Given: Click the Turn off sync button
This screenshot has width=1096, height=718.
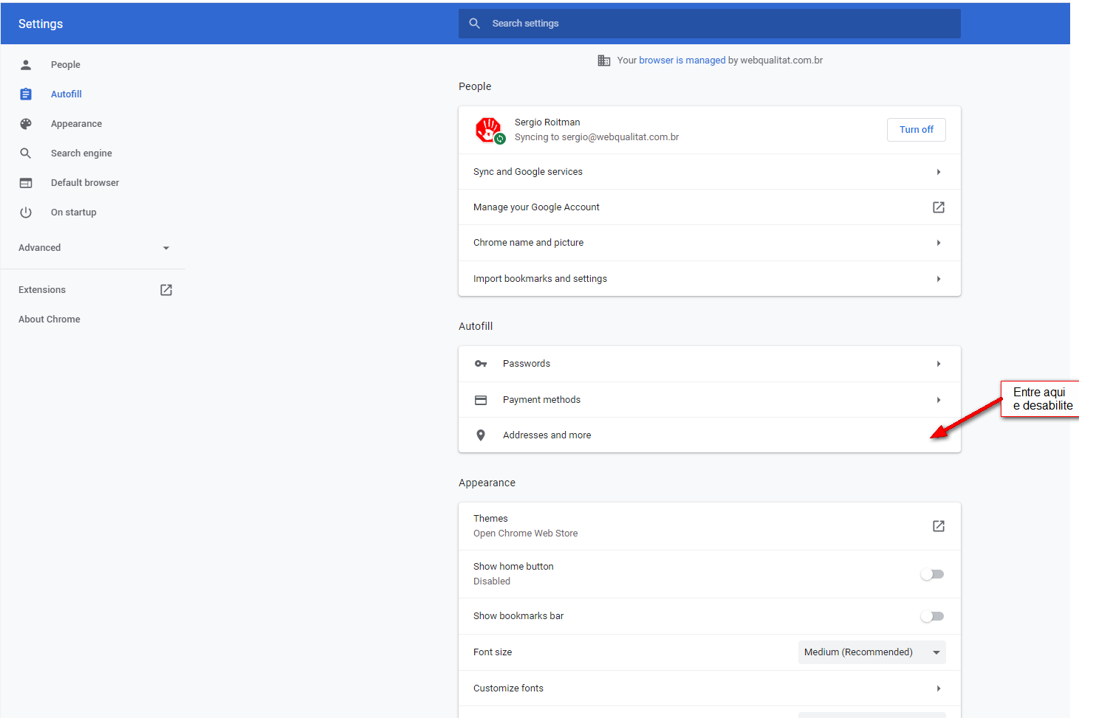Looking at the screenshot, I should pos(916,130).
